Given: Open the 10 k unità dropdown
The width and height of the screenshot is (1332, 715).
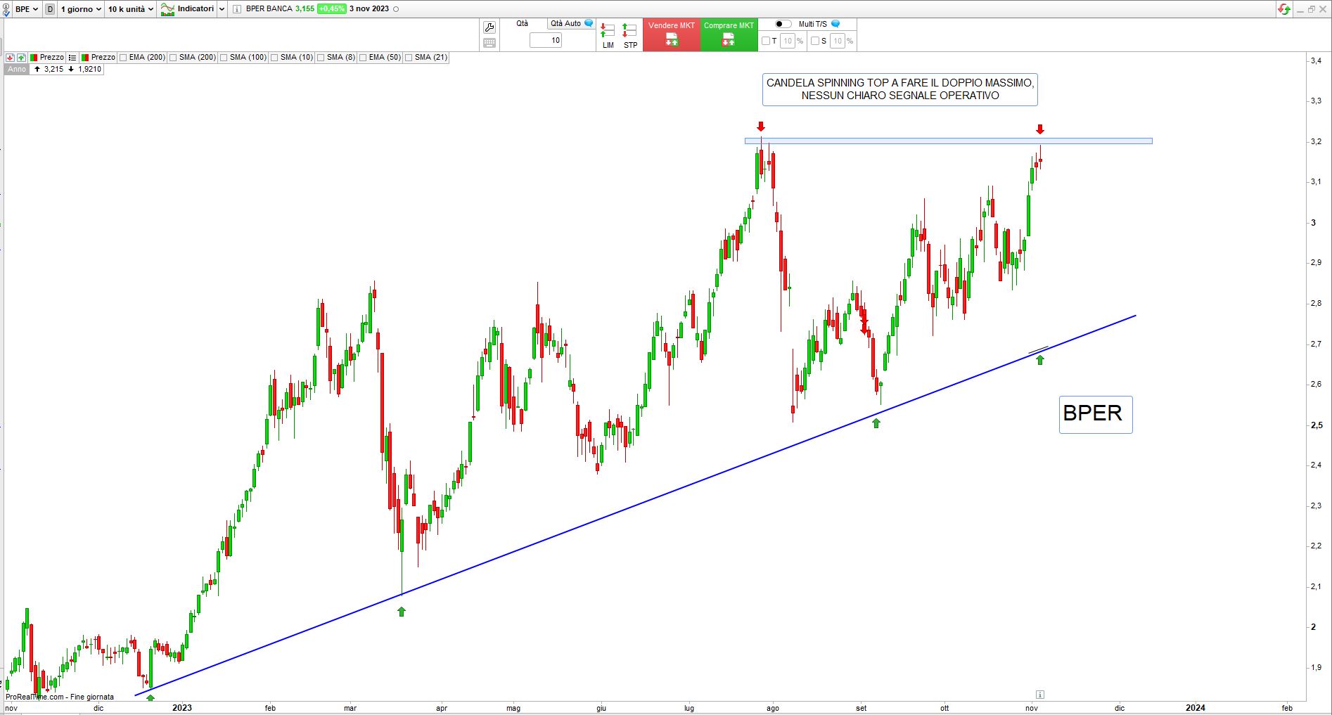Looking at the screenshot, I should tap(130, 9).
